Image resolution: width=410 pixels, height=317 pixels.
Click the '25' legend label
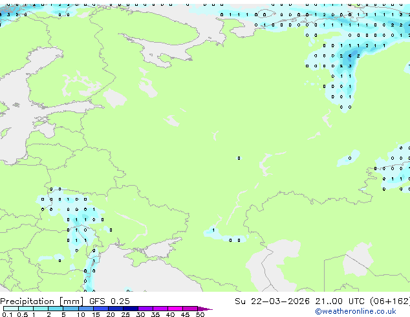coord(125,314)
